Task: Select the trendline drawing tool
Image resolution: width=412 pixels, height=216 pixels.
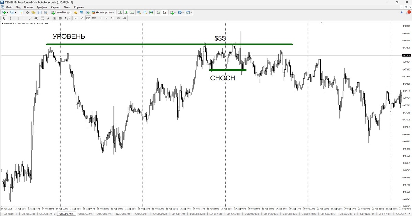Action: click(x=30, y=18)
